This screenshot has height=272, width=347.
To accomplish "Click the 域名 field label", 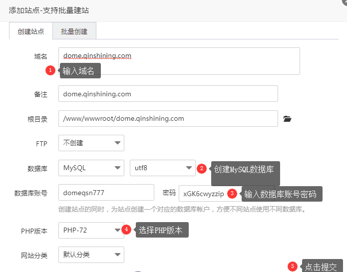I will [x=41, y=56].
